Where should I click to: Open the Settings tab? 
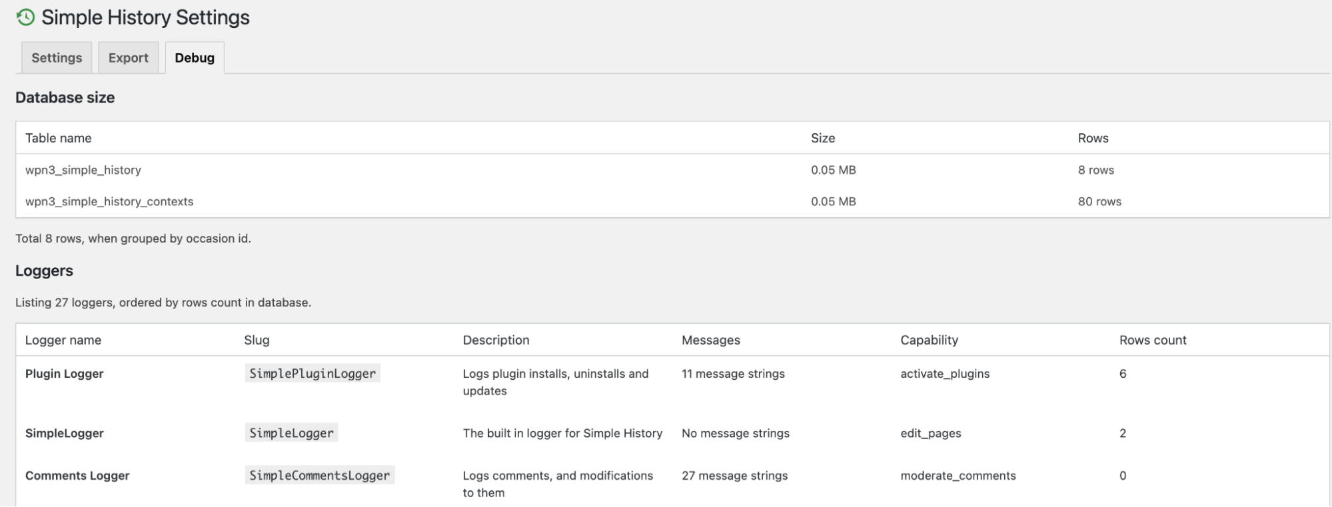(57, 58)
